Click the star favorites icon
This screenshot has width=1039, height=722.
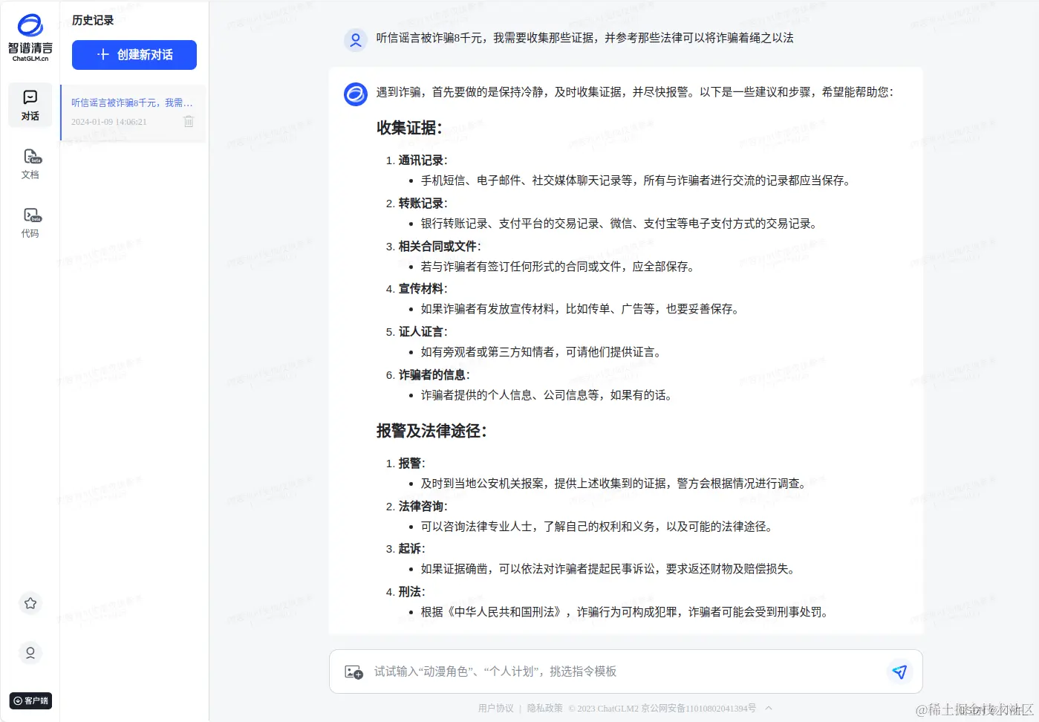30,604
